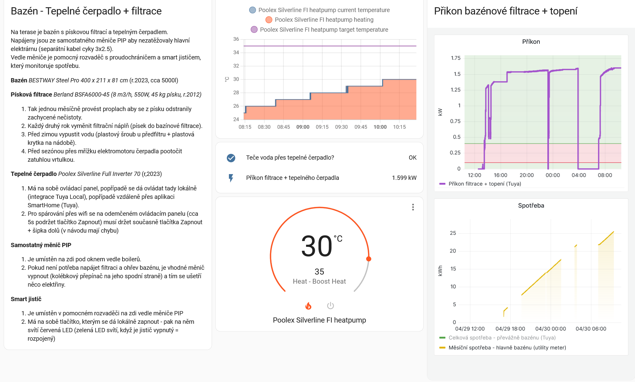Click Příkon chart title
The height and width of the screenshot is (382, 635).
point(531,42)
